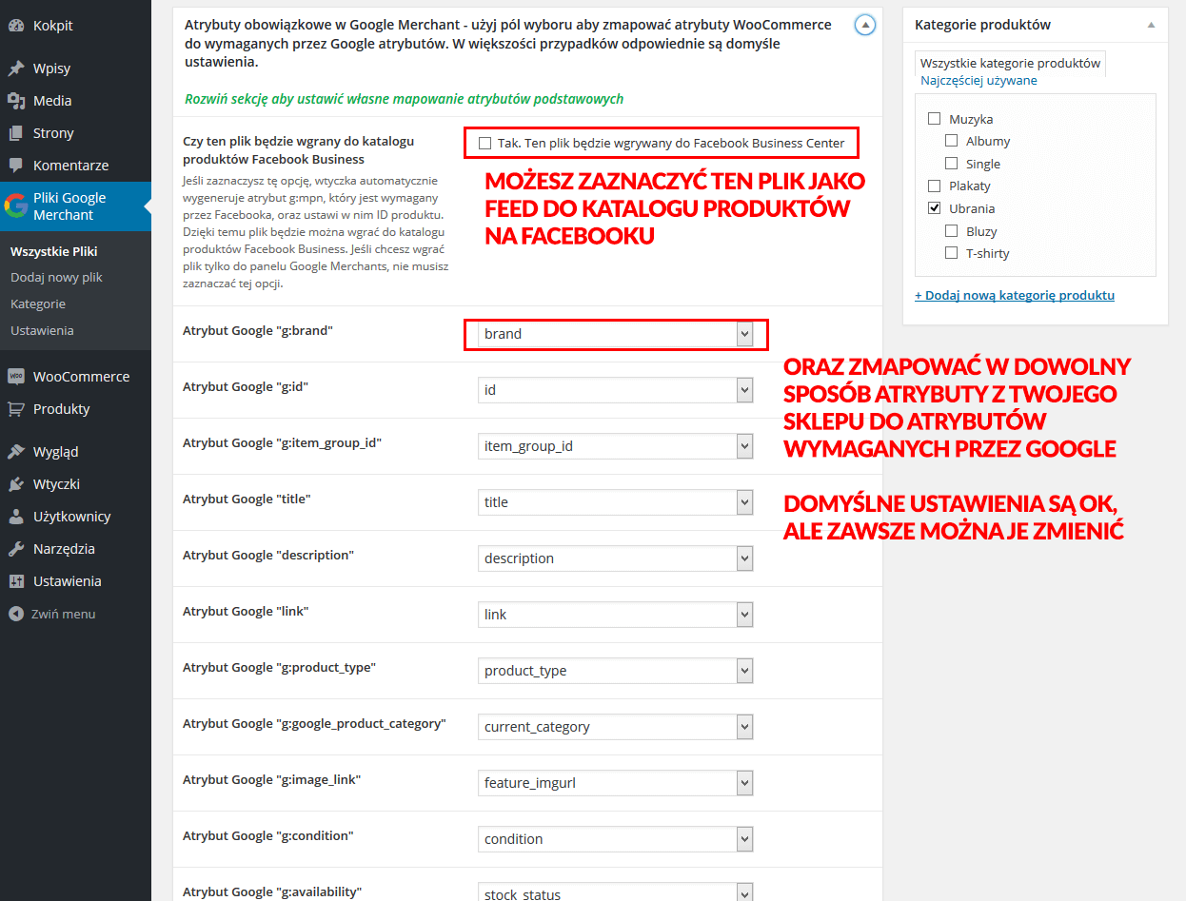Click the Media library icon
1186x901 pixels.
16,101
